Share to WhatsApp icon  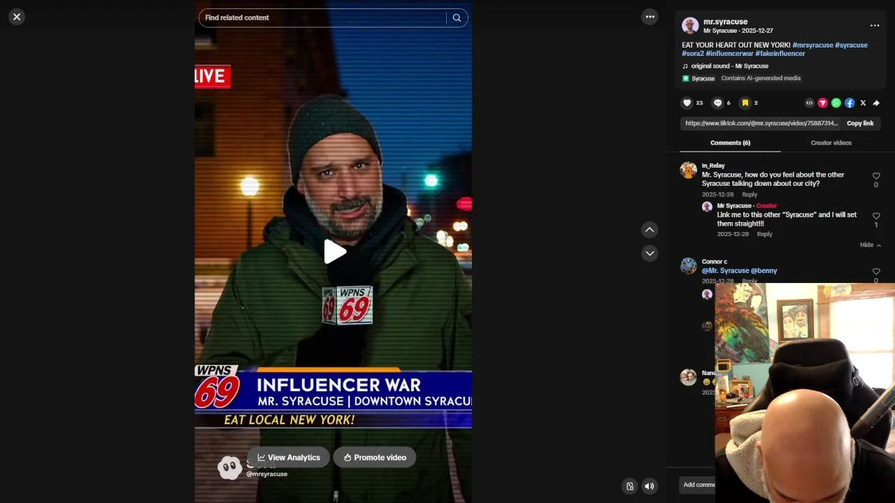[836, 103]
